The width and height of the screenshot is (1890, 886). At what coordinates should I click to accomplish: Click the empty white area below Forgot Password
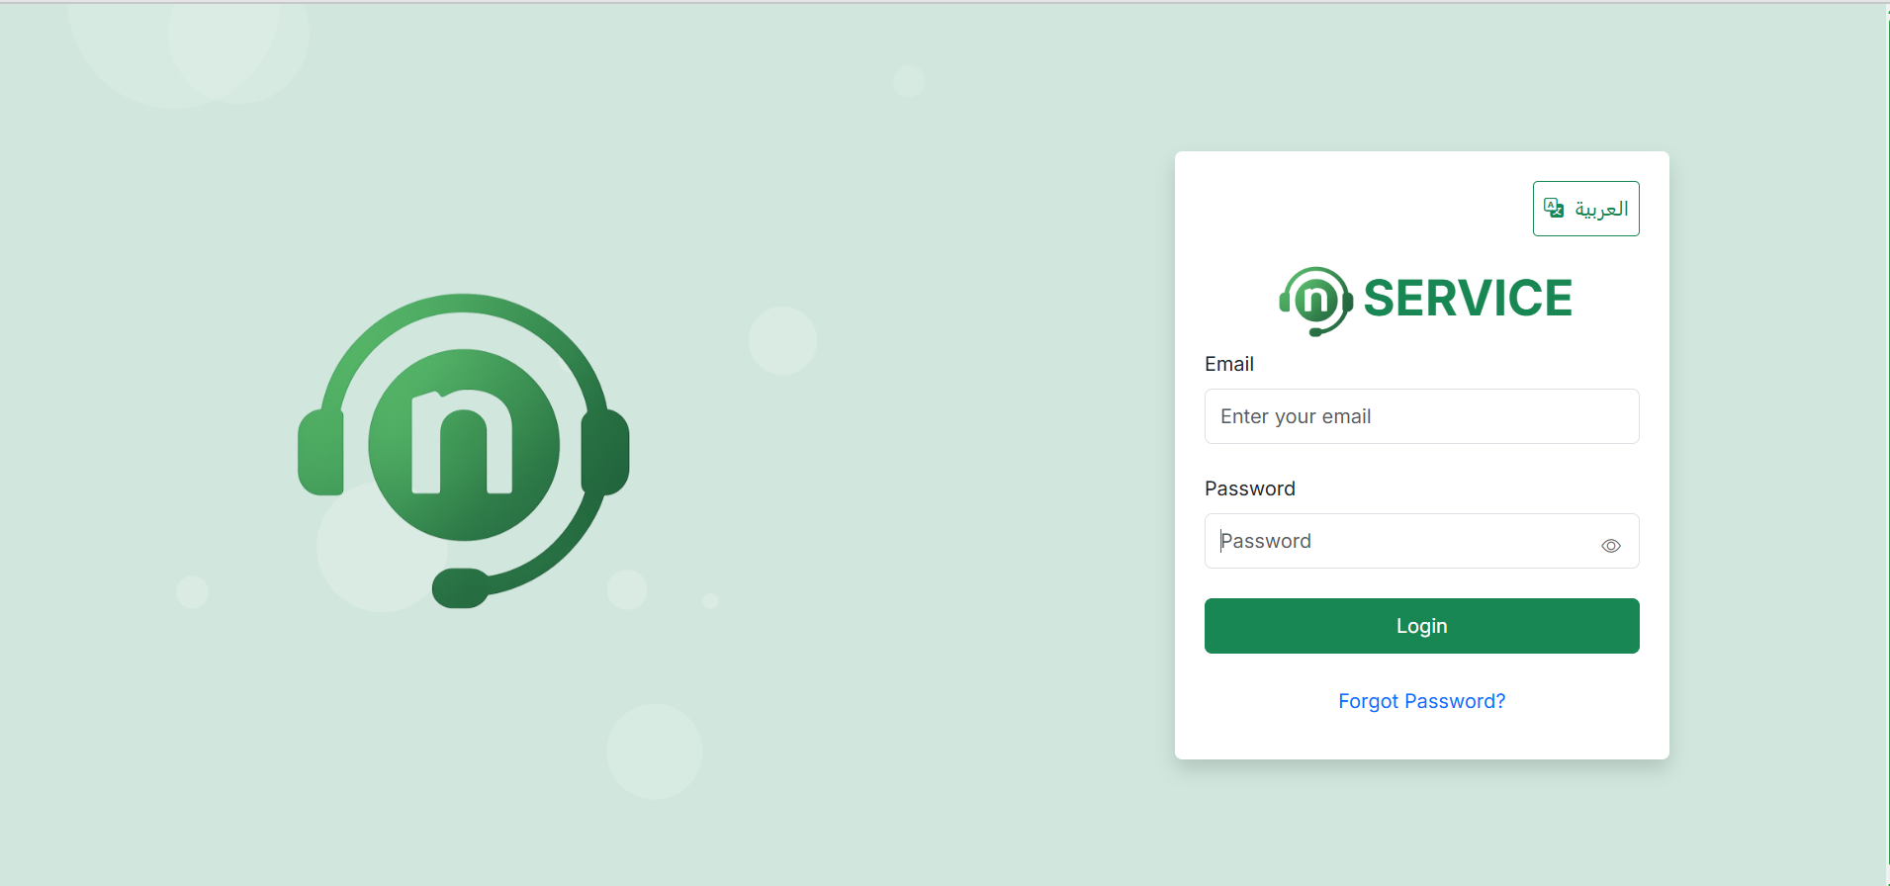tap(1421, 737)
